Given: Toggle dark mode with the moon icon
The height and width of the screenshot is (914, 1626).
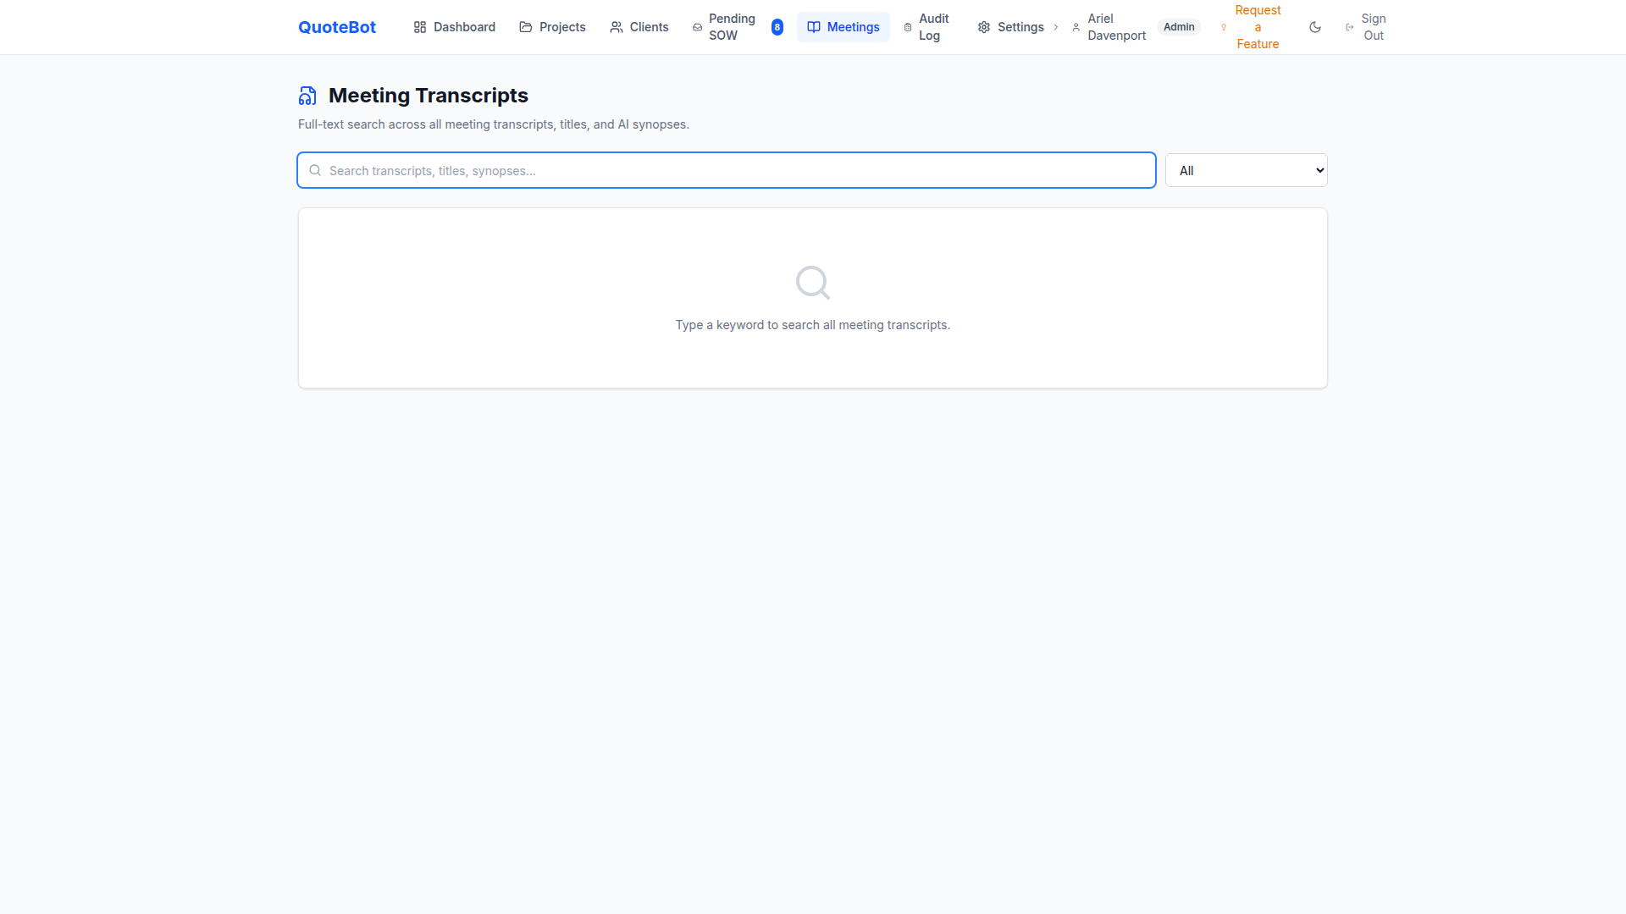Looking at the screenshot, I should coord(1315,26).
